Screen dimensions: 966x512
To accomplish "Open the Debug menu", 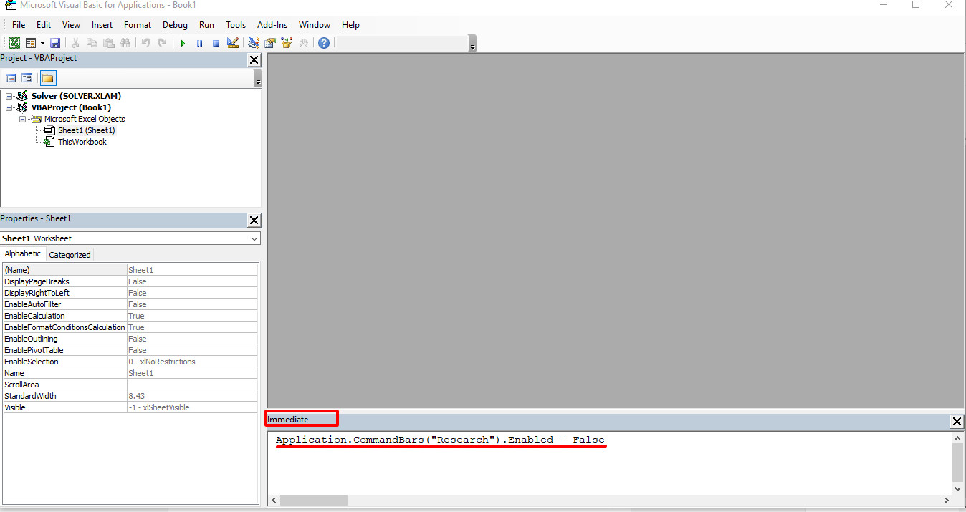I will point(175,25).
